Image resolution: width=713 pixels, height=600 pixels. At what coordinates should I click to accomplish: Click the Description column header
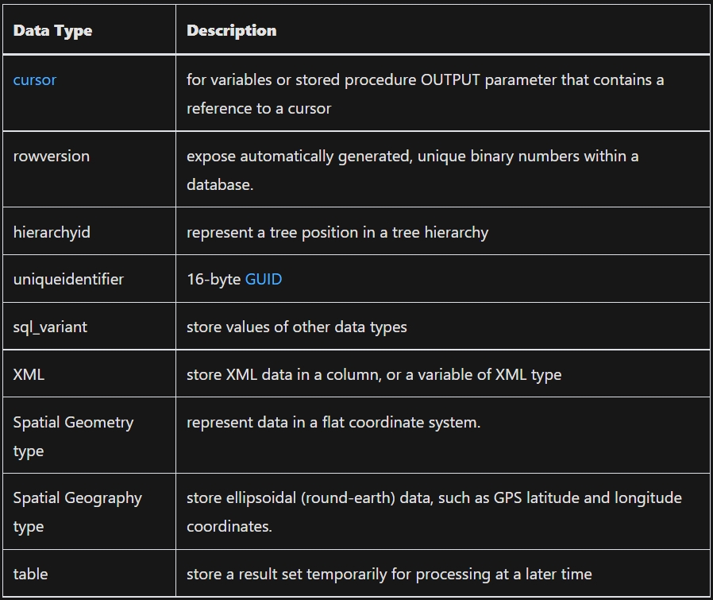coord(231,31)
